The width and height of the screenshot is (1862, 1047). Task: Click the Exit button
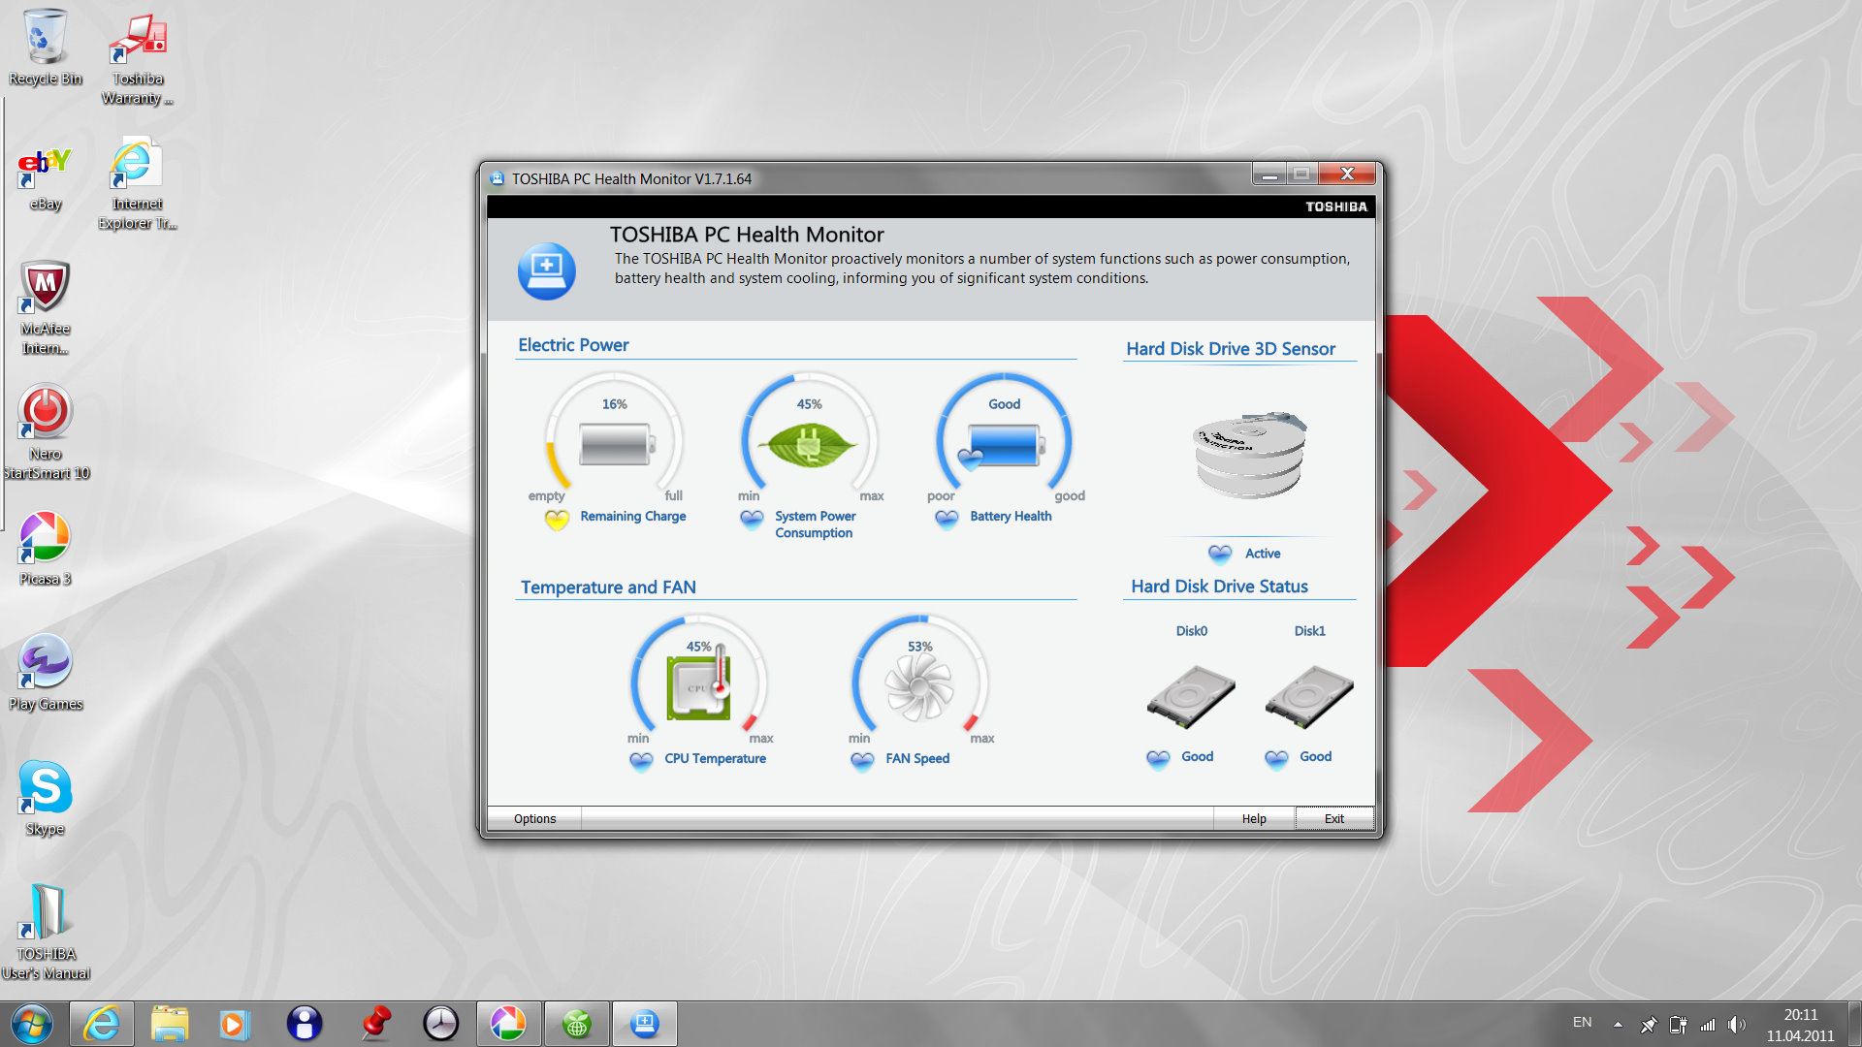point(1334,819)
